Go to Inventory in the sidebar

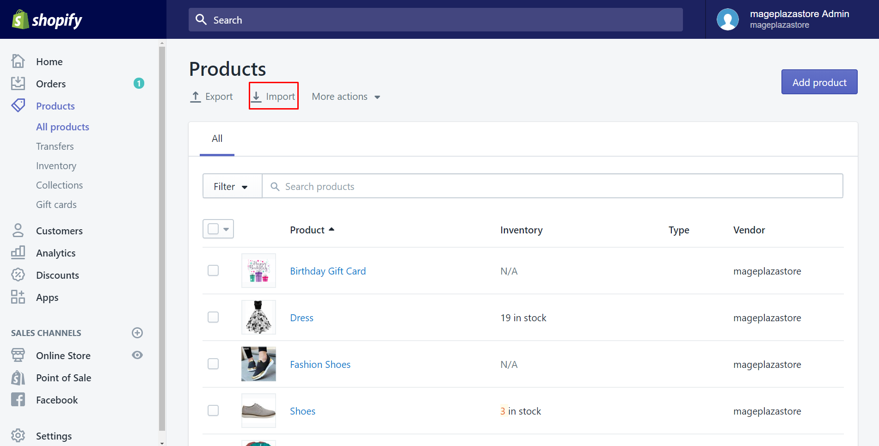[56, 166]
